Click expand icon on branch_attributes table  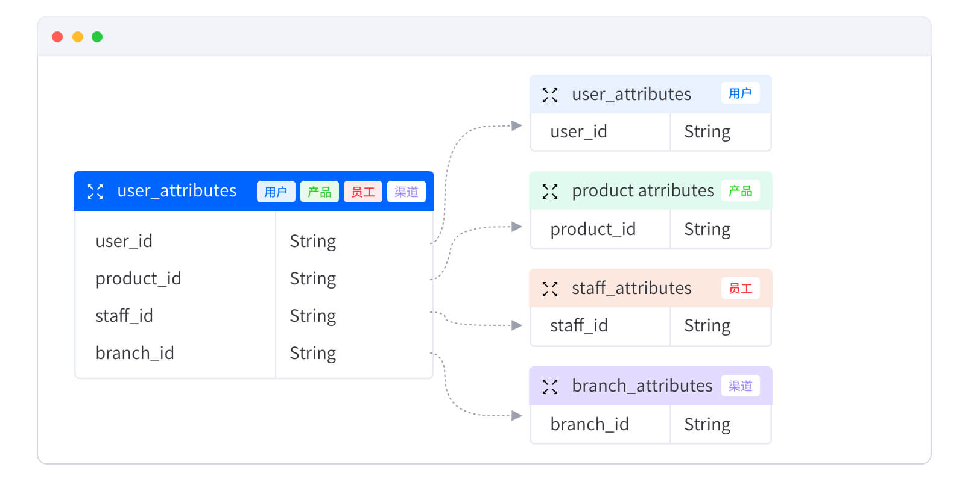coord(550,387)
